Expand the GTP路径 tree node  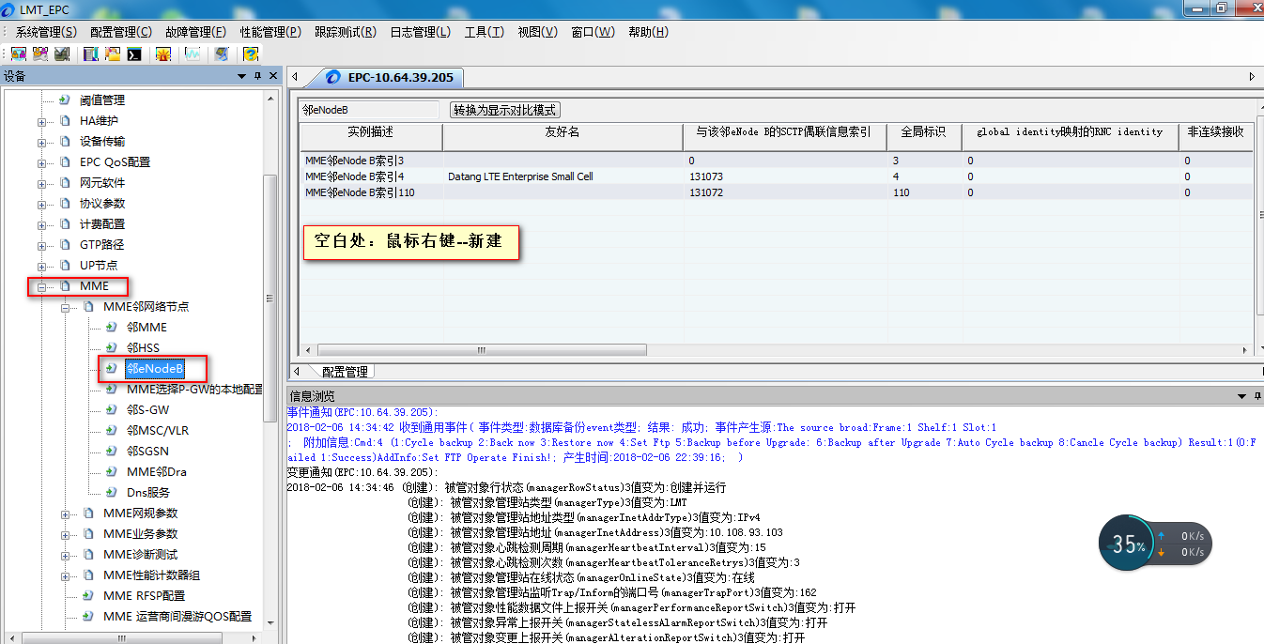(x=42, y=245)
